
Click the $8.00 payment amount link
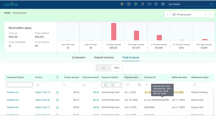96,107
